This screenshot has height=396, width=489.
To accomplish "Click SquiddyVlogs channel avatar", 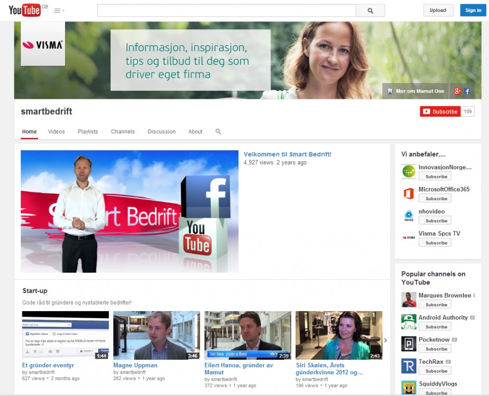I will click(x=409, y=387).
